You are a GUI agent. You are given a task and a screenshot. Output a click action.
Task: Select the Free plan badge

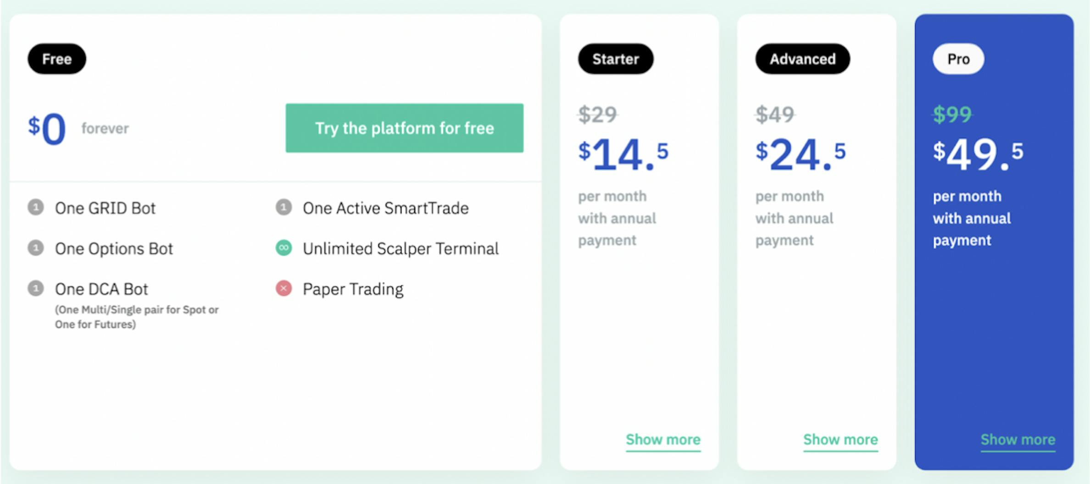tap(56, 59)
